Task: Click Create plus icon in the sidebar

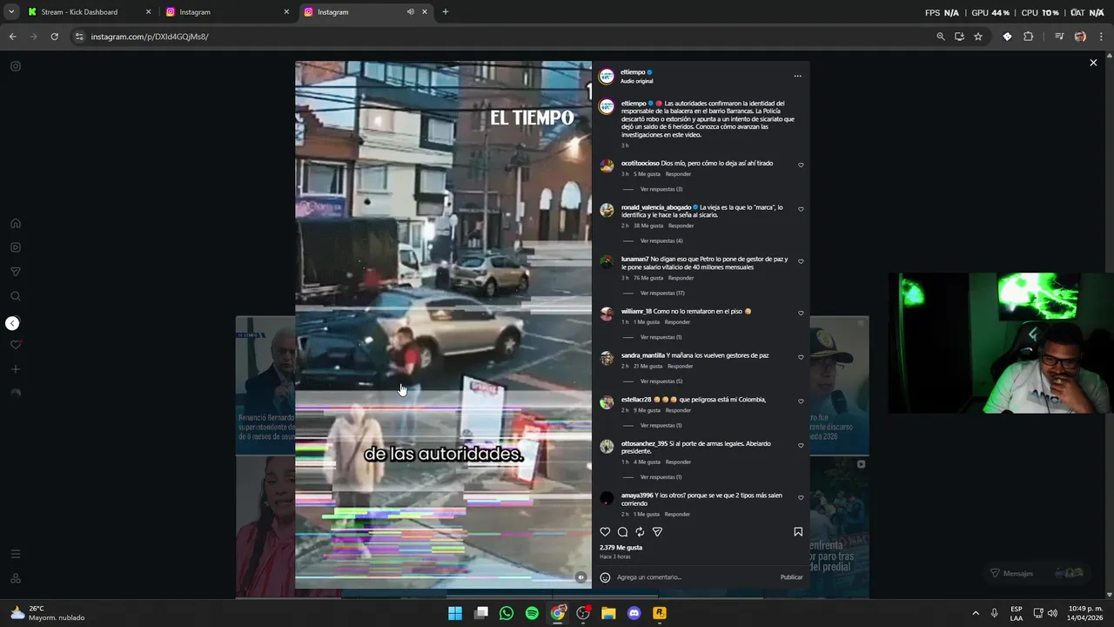Action: coord(16,369)
